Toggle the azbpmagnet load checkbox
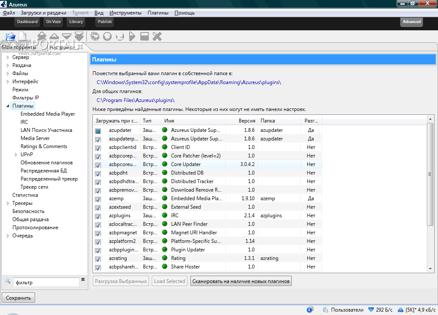This screenshot has width=438, height=315. point(98,233)
